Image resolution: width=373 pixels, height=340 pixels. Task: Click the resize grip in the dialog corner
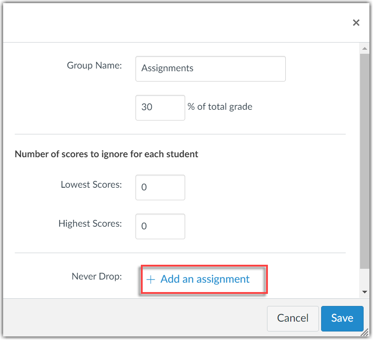tap(365, 332)
